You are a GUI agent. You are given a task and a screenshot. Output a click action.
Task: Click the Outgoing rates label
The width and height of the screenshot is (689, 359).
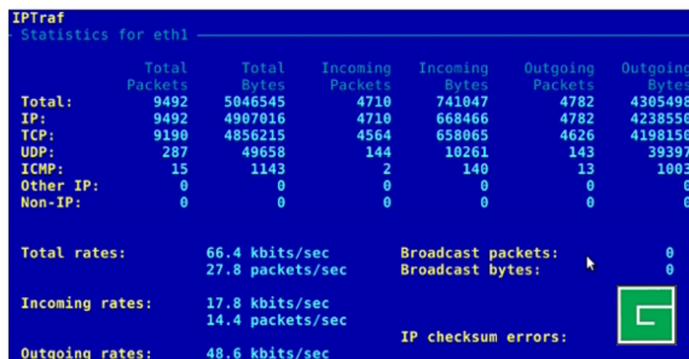(x=86, y=353)
